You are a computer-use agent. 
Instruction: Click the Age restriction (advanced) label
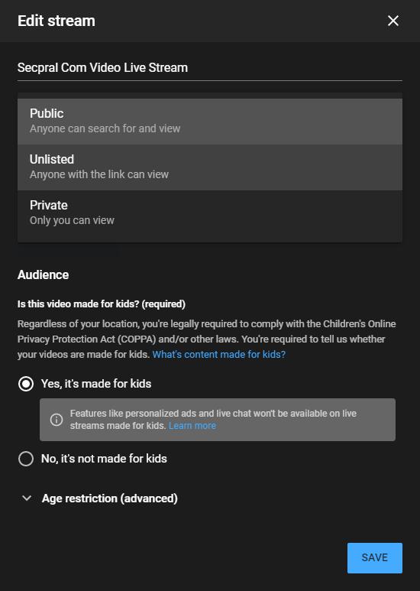(109, 498)
